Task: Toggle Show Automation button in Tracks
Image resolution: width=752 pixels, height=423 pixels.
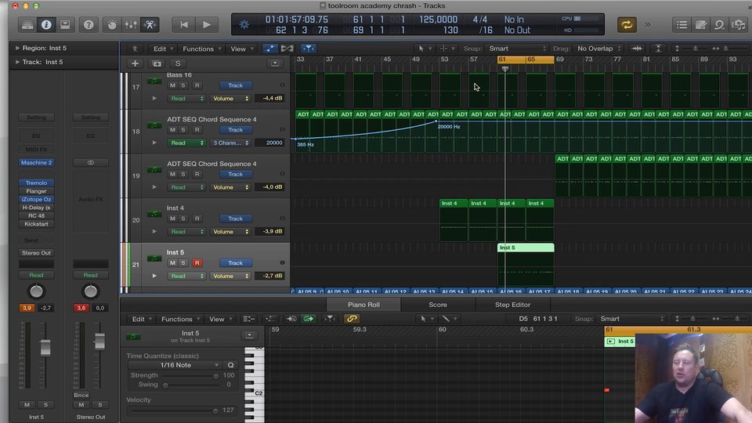Action: (270, 49)
